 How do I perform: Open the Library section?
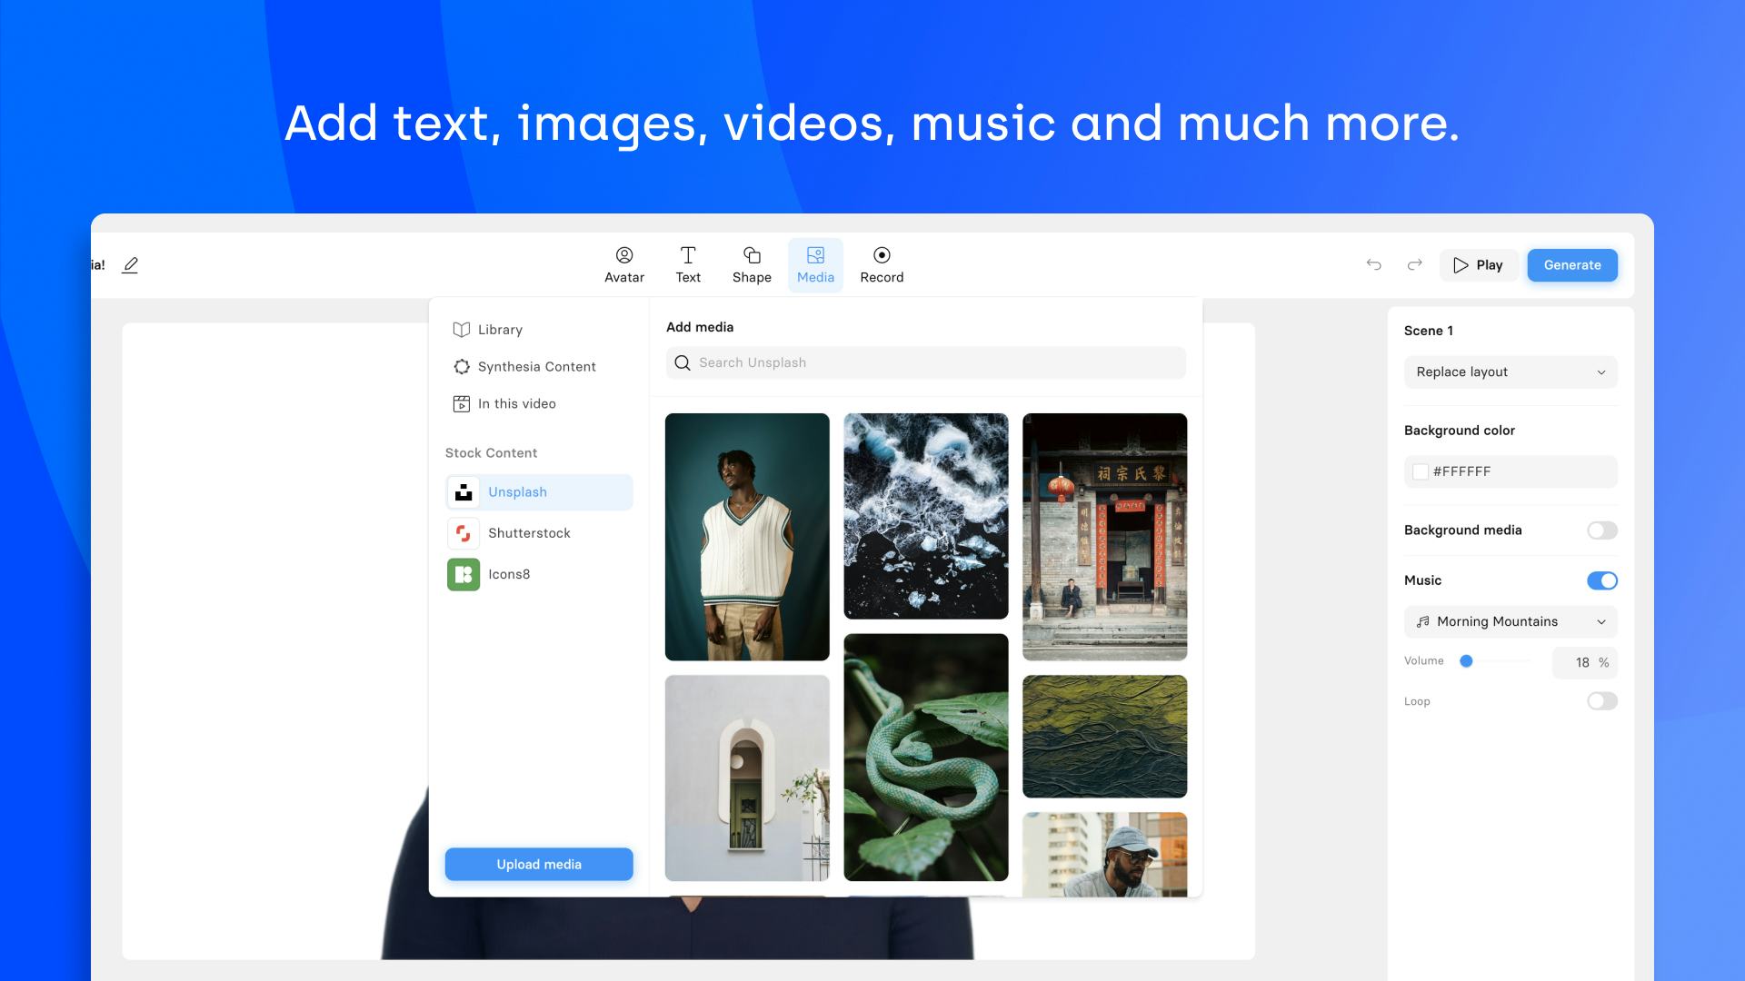tap(500, 330)
